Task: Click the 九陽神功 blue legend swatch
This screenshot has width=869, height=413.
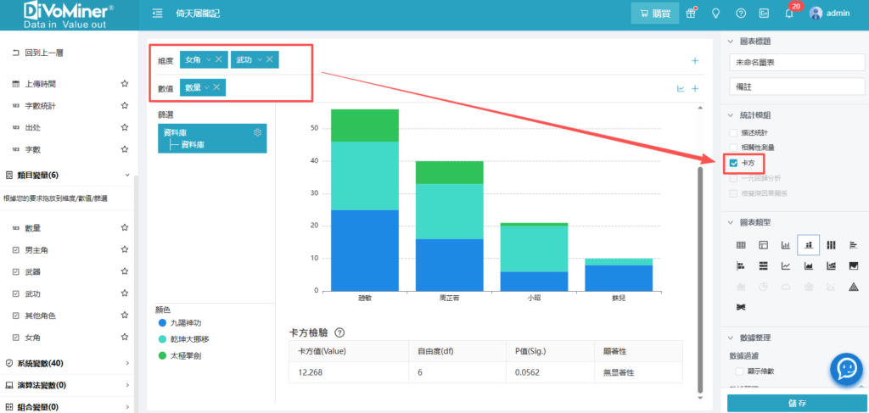Action: [x=162, y=323]
